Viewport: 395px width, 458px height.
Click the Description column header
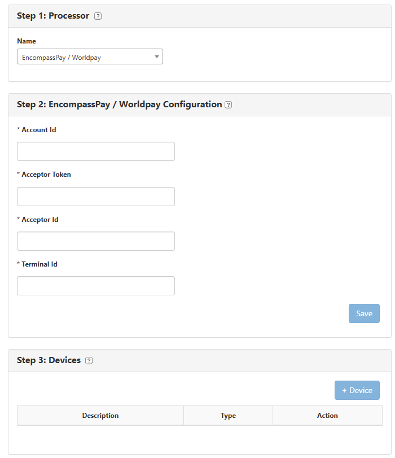[x=100, y=416]
